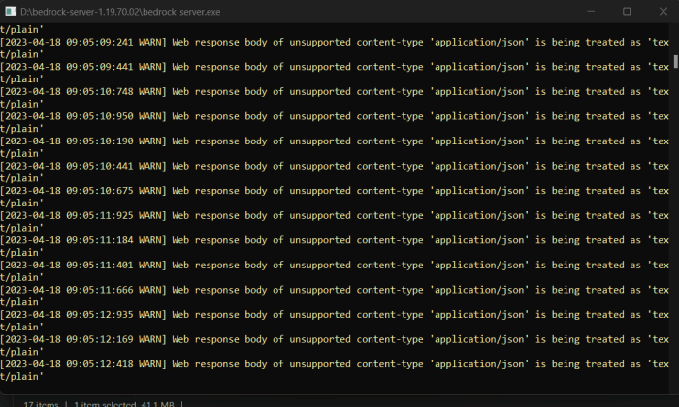The image size is (679, 407).
Task: Place the cursor on the 09:05:11:925 warning line
Action: 335,222
